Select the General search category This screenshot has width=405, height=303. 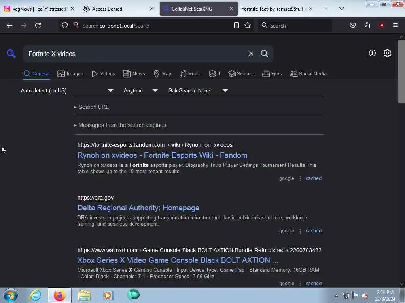(x=36, y=74)
